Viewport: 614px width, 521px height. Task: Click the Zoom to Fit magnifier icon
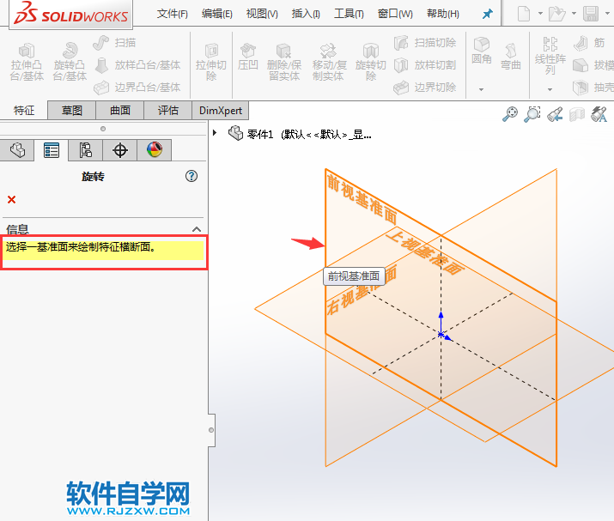[x=510, y=114]
